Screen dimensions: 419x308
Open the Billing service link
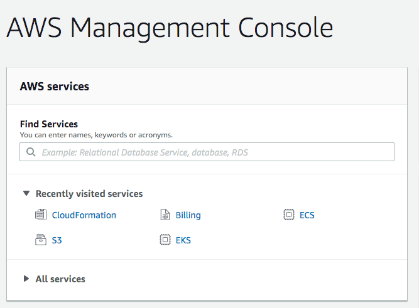[188, 215]
